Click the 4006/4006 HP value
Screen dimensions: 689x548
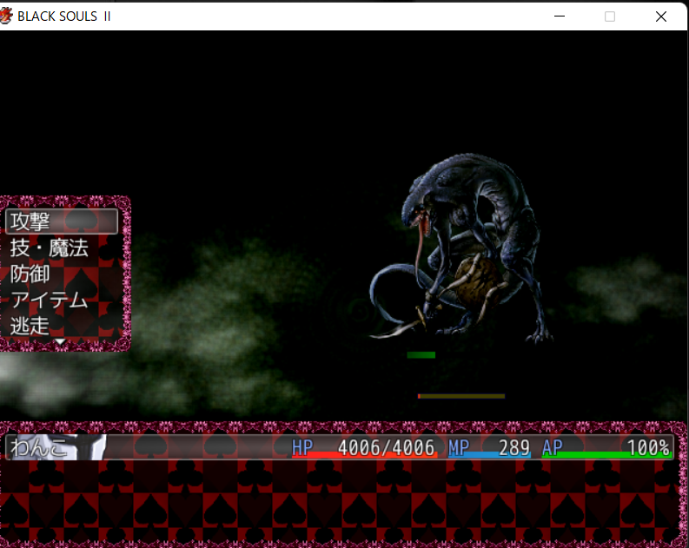point(386,446)
